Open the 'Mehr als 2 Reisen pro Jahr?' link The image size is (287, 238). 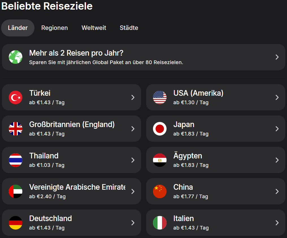[x=76, y=53]
